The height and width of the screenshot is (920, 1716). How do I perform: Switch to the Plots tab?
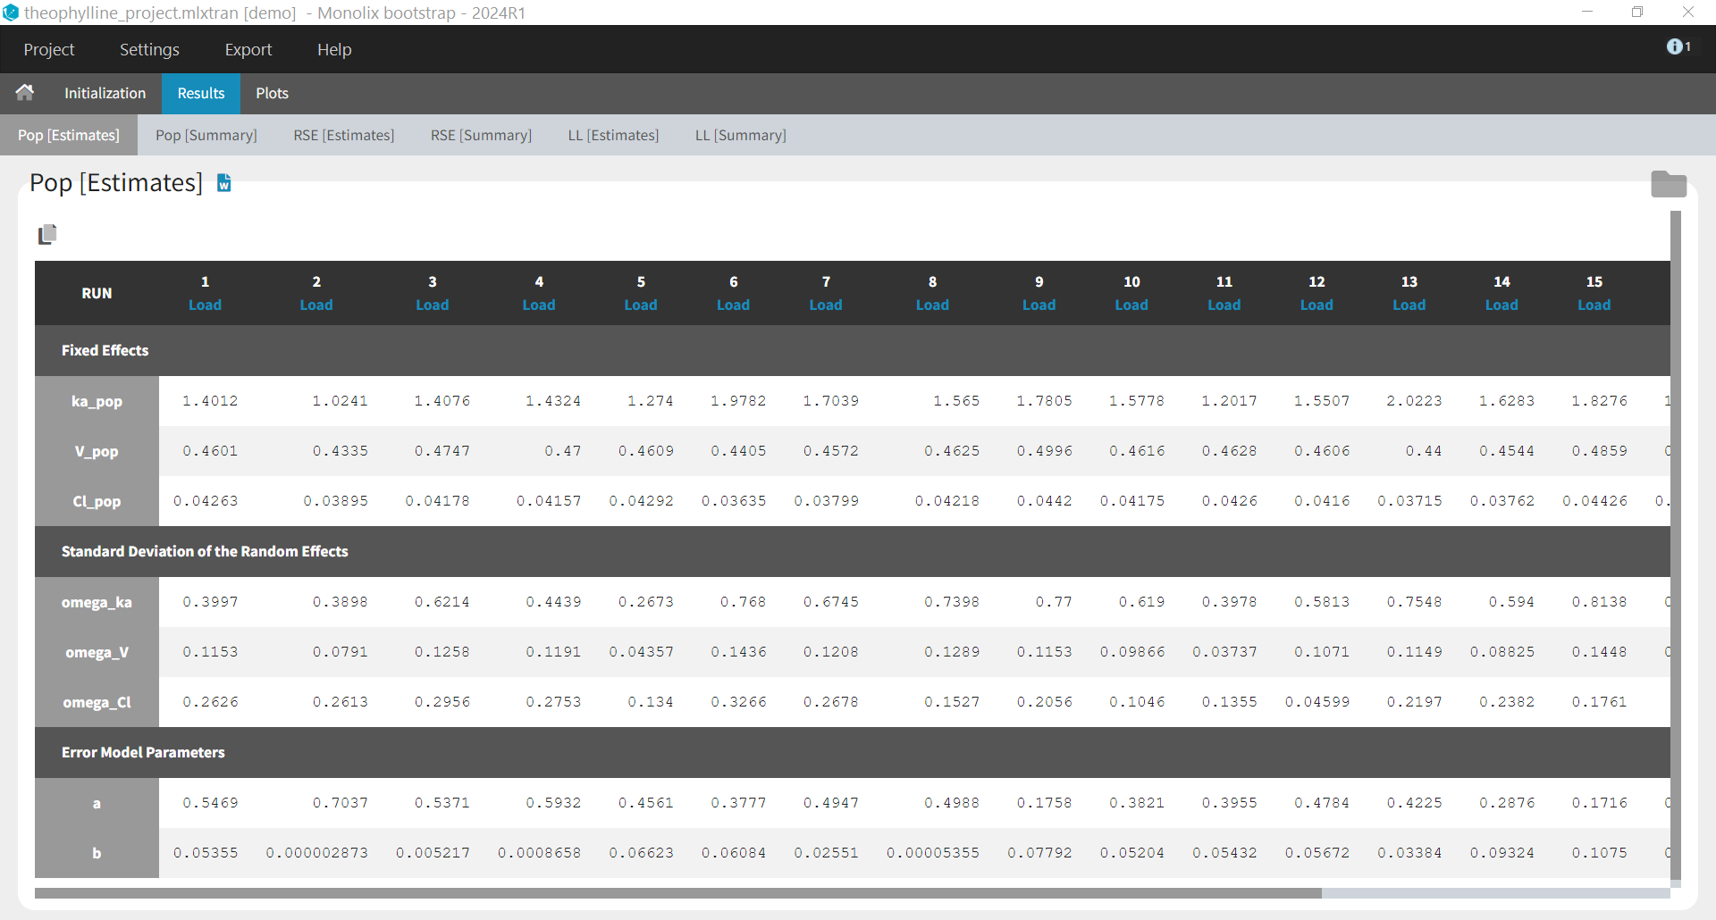pyautogui.click(x=272, y=93)
